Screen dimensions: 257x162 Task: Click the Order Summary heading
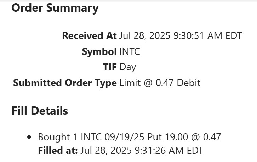(55, 8)
